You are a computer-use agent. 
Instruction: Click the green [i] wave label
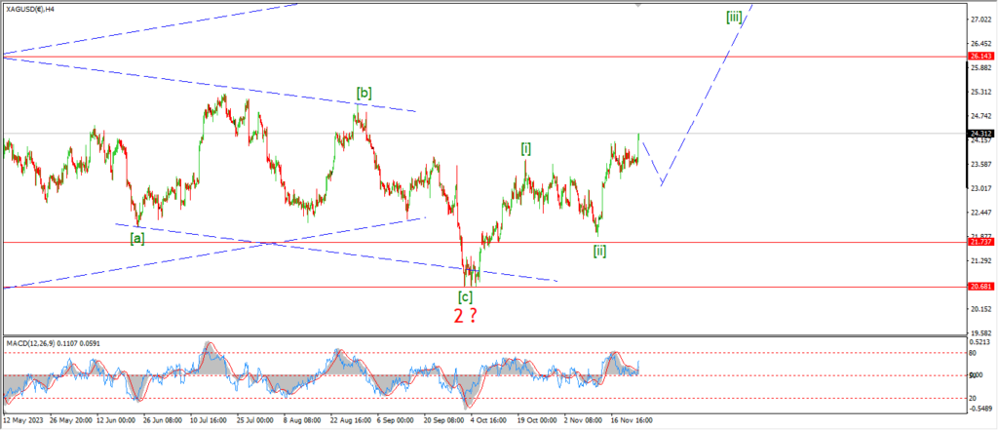pyautogui.click(x=525, y=148)
